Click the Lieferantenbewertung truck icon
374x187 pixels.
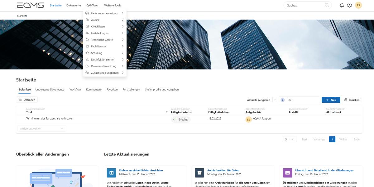click(87, 13)
